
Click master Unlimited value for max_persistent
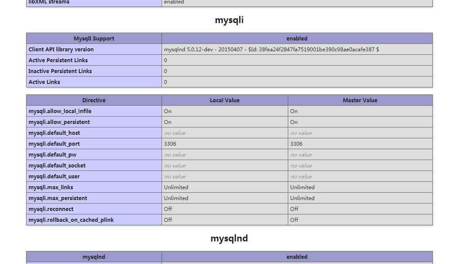302,198
